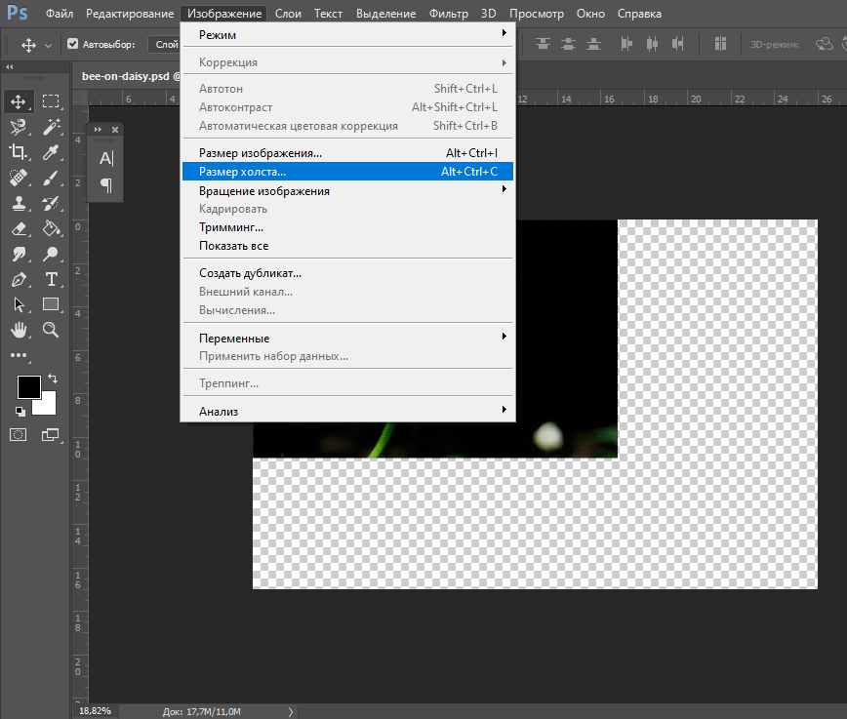Open the Выделение menu
Viewport: 847px width, 719px height.
coord(385,14)
